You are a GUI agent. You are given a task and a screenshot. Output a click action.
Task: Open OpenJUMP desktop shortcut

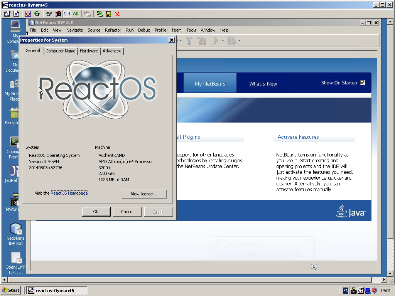[15, 263]
